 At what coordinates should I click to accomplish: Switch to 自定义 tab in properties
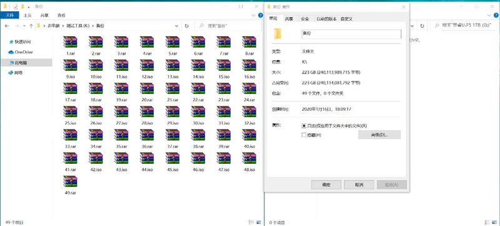coord(346,19)
